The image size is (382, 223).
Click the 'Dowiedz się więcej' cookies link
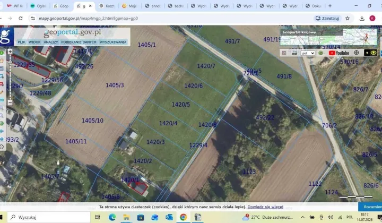point(265,207)
